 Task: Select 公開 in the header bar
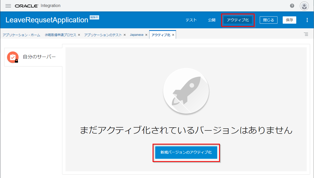click(x=212, y=20)
